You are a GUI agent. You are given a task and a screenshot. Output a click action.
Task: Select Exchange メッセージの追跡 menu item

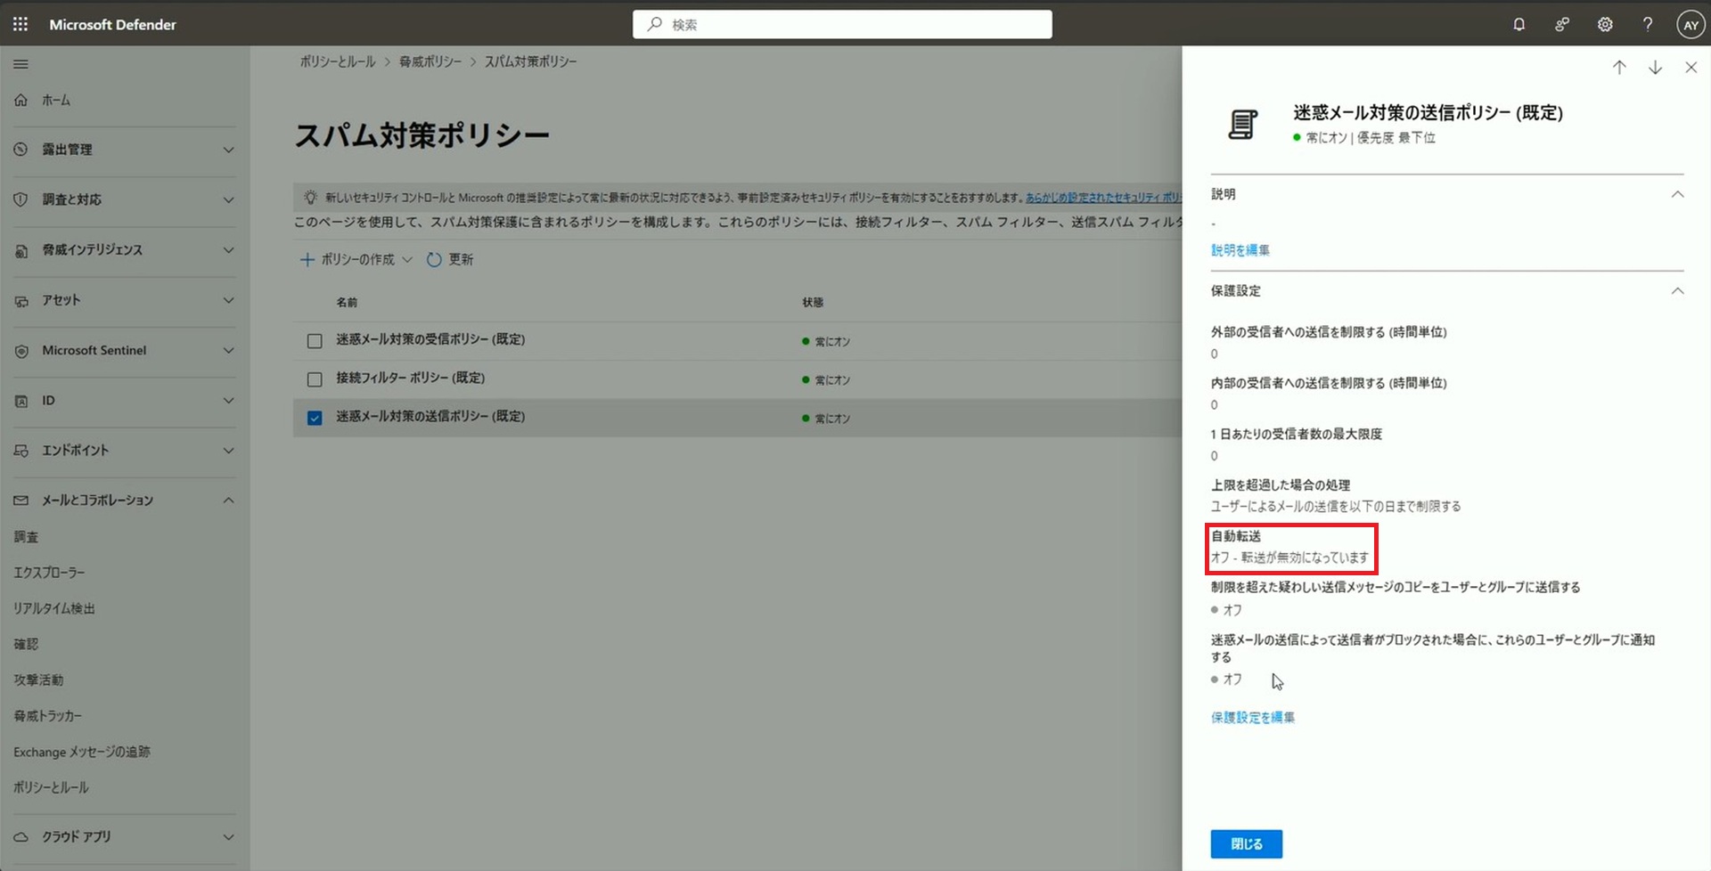82,752
